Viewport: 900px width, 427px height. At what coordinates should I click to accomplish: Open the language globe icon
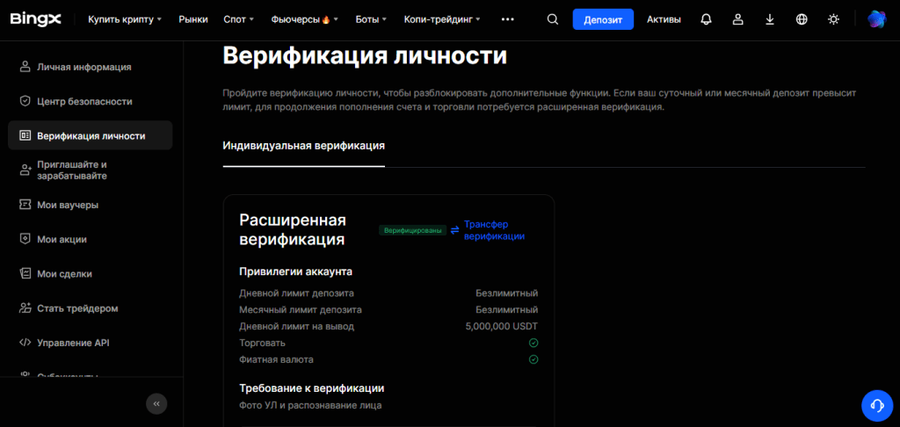pos(802,19)
